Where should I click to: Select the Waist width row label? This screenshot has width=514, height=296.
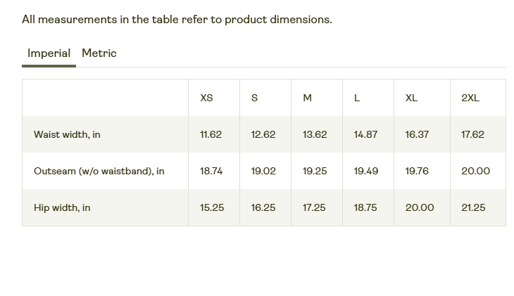coord(67,134)
